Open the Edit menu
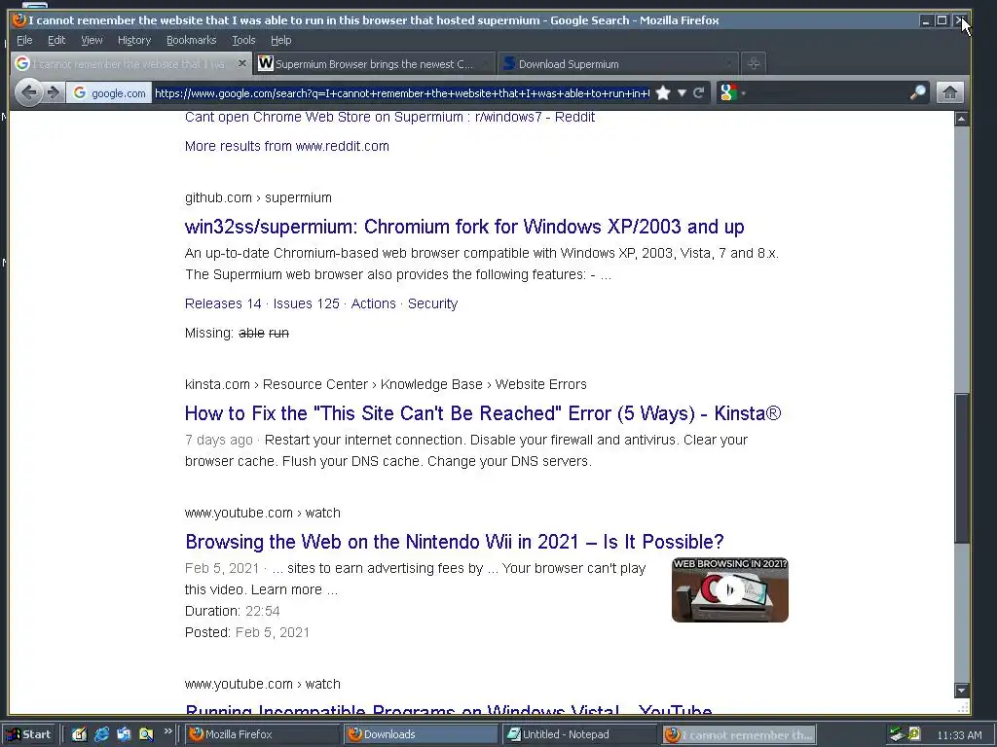 point(56,40)
